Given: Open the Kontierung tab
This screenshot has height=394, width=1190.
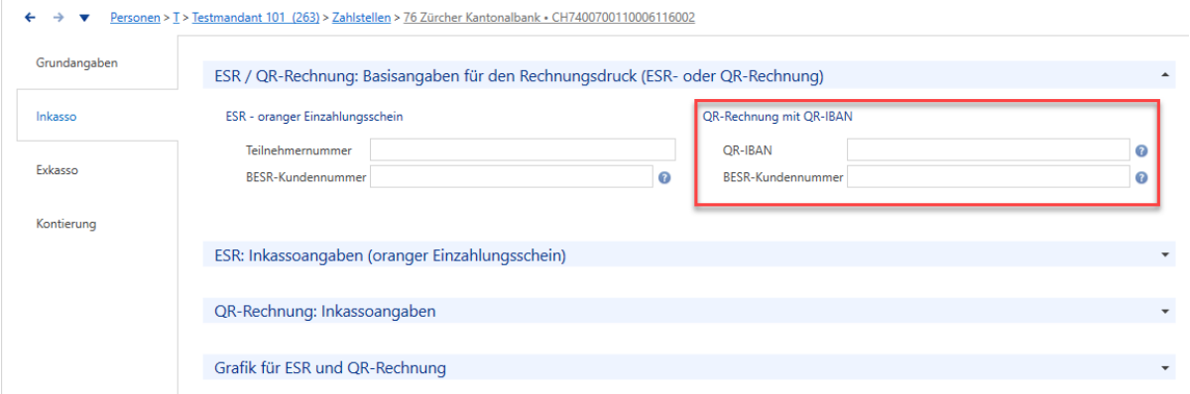Looking at the screenshot, I should [66, 223].
